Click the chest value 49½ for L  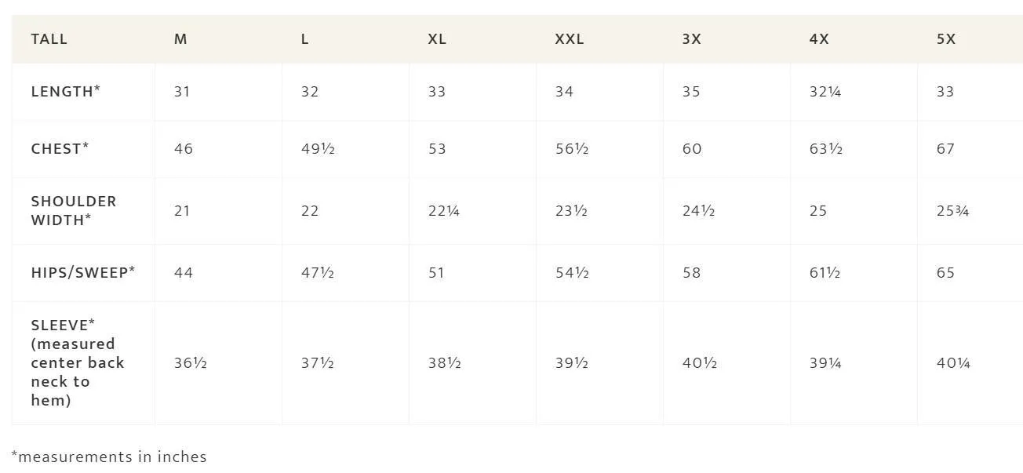point(318,148)
